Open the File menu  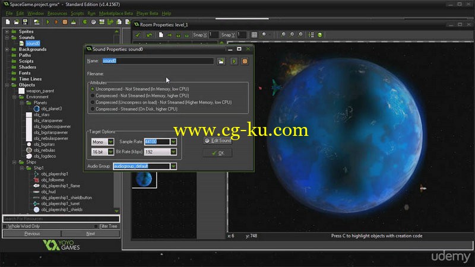(x=9, y=13)
